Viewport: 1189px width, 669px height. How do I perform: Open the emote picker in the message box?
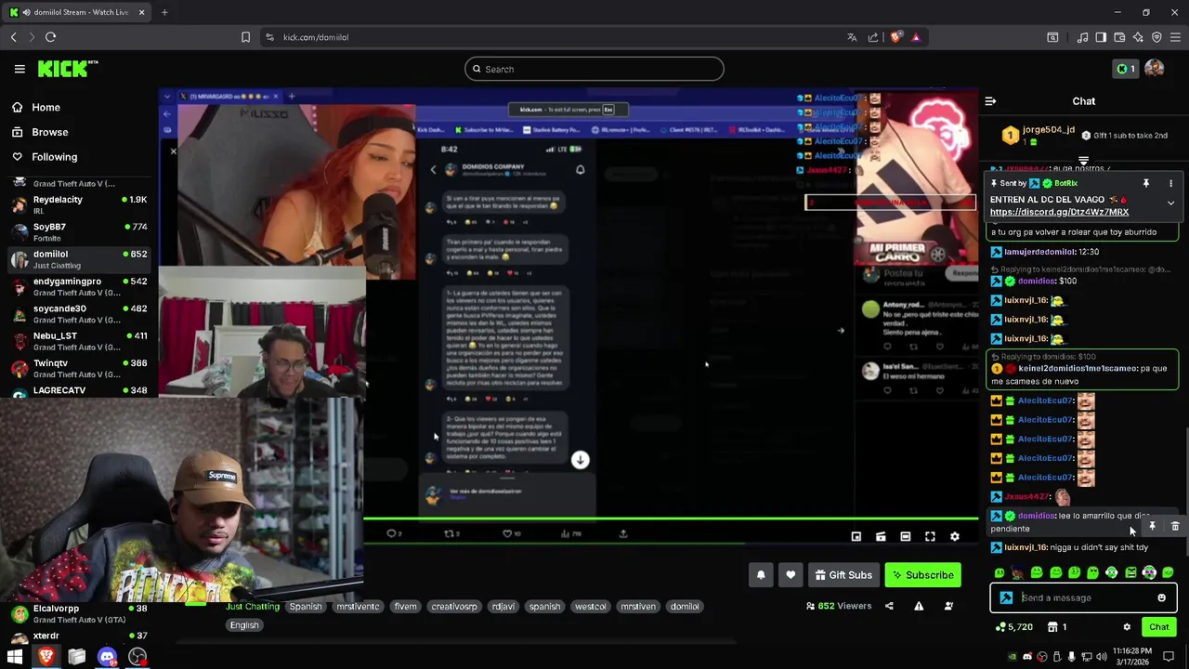tap(1161, 598)
